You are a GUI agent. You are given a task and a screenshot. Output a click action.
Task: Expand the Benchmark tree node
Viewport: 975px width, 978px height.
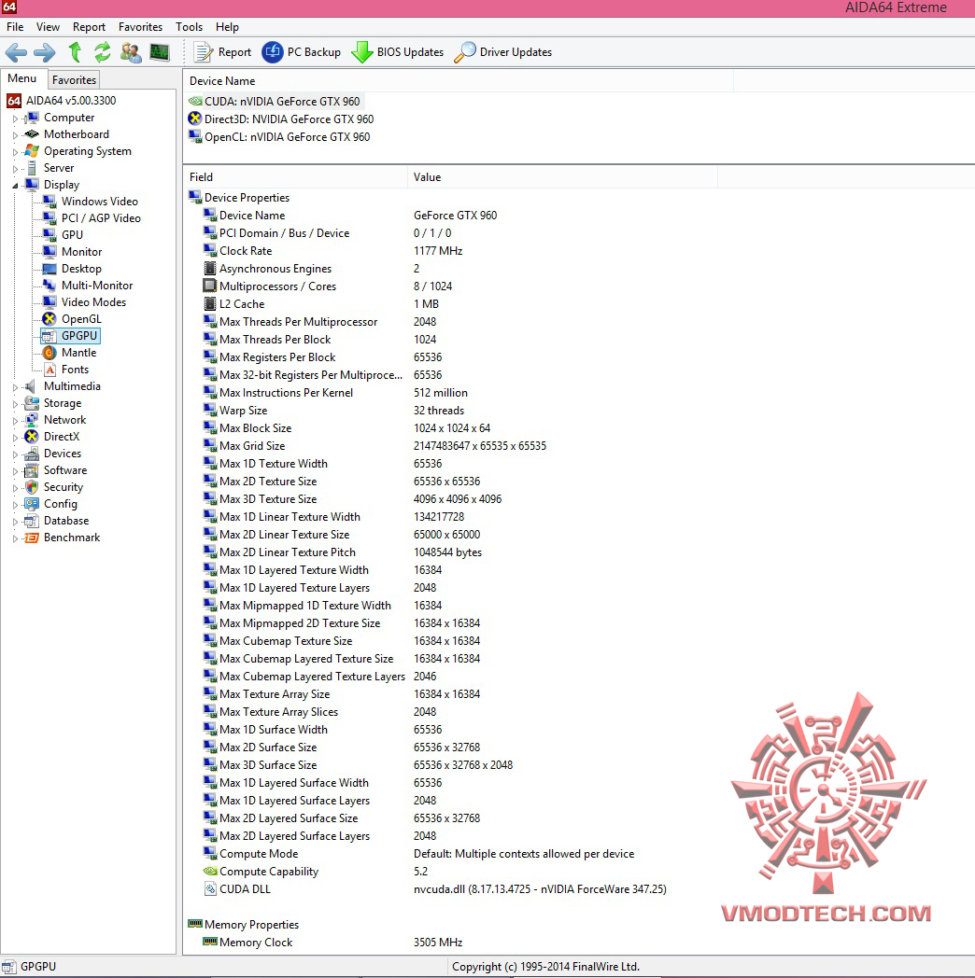(16, 538)
